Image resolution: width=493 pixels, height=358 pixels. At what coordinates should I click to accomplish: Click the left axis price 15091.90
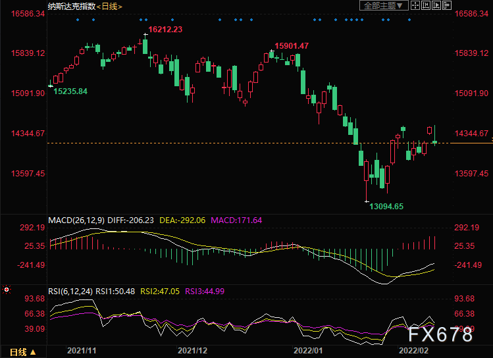pyautogui.click(x=28, y=93)
